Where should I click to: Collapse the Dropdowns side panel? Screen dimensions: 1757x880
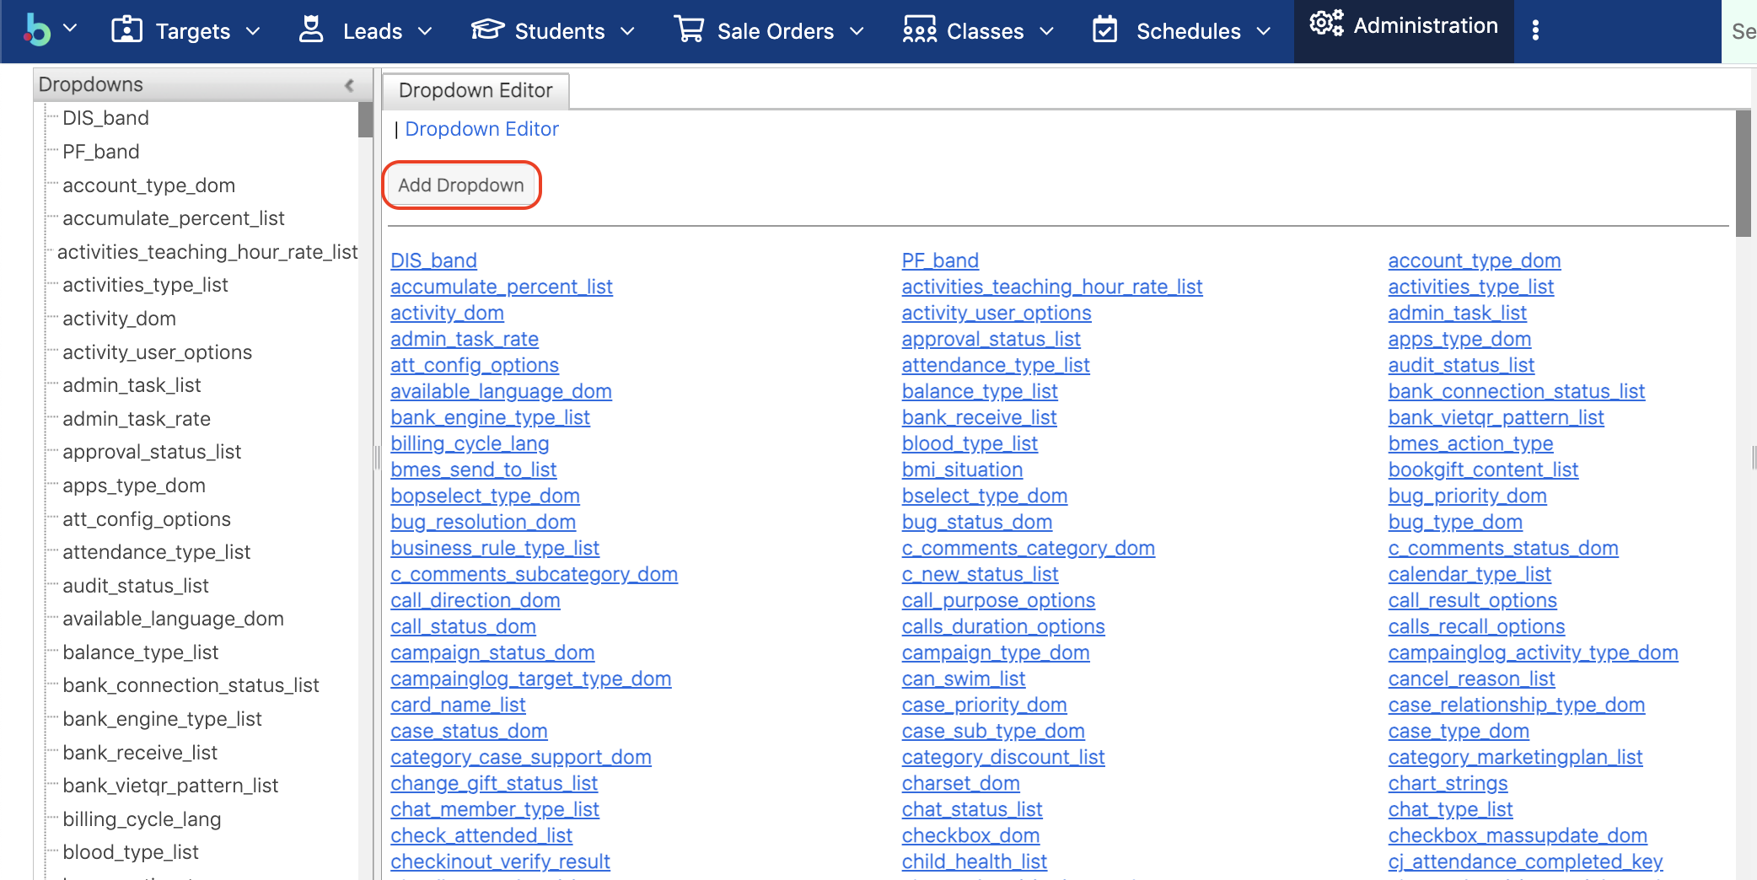[x=349, y=85]
